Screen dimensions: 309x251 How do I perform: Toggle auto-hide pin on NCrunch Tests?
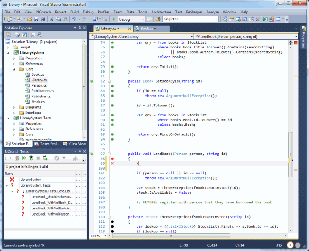pos(80,152)
